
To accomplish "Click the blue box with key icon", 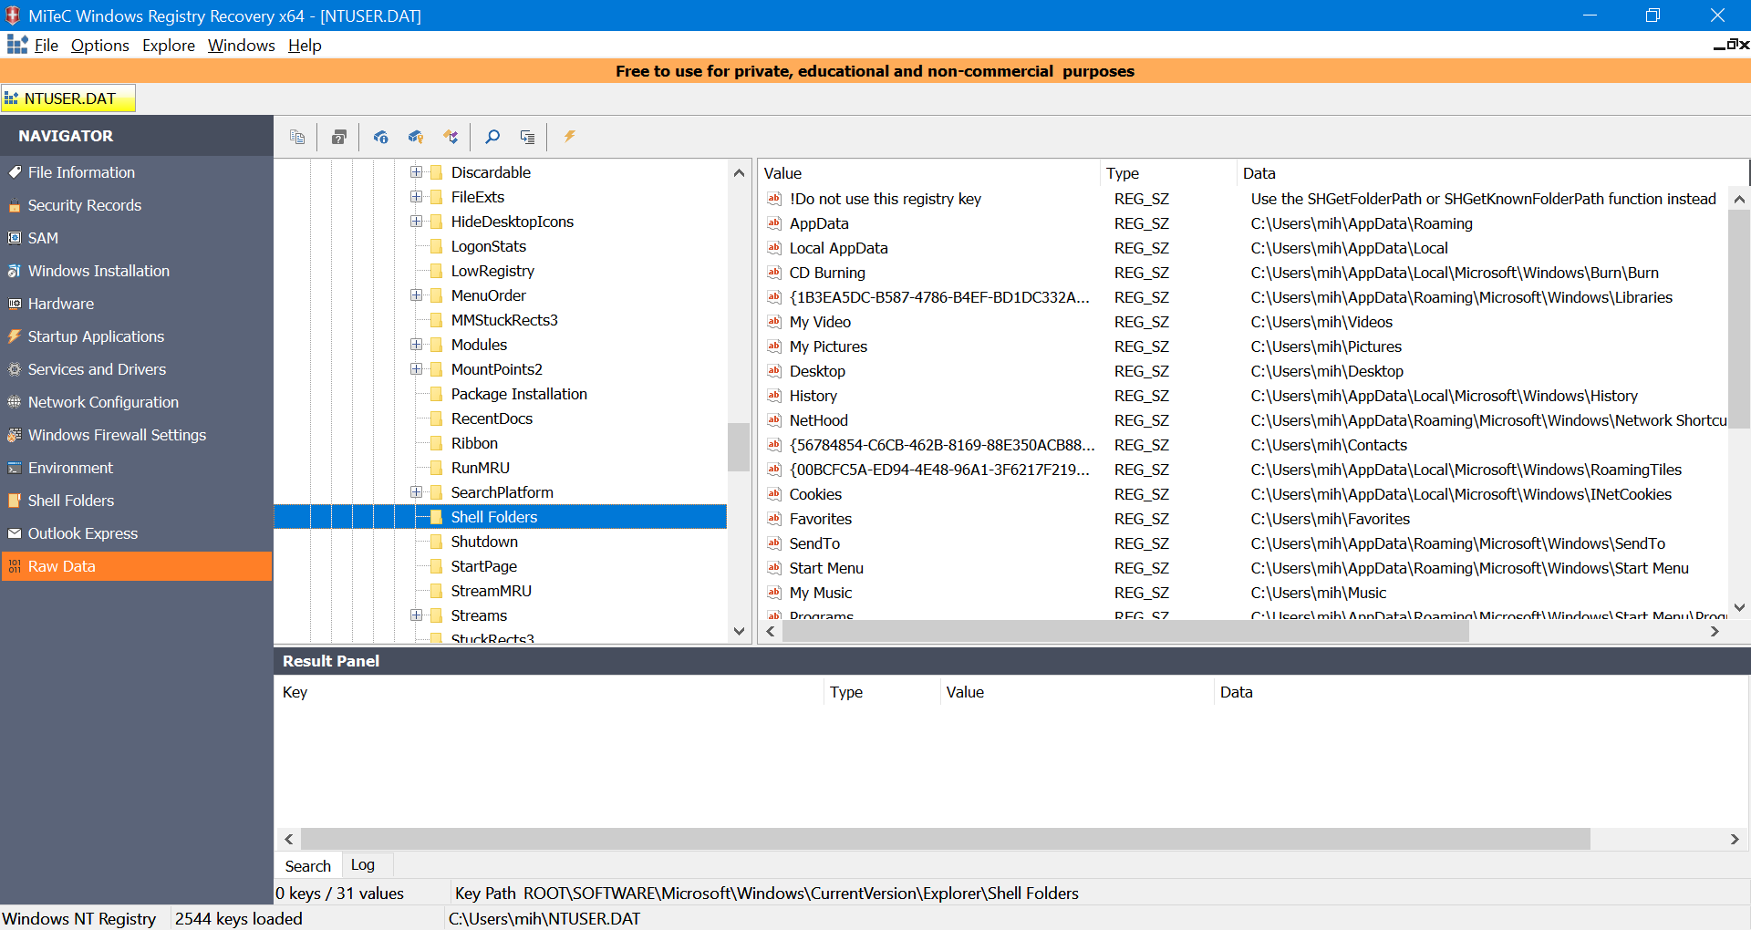I will (x=416, y=137).
